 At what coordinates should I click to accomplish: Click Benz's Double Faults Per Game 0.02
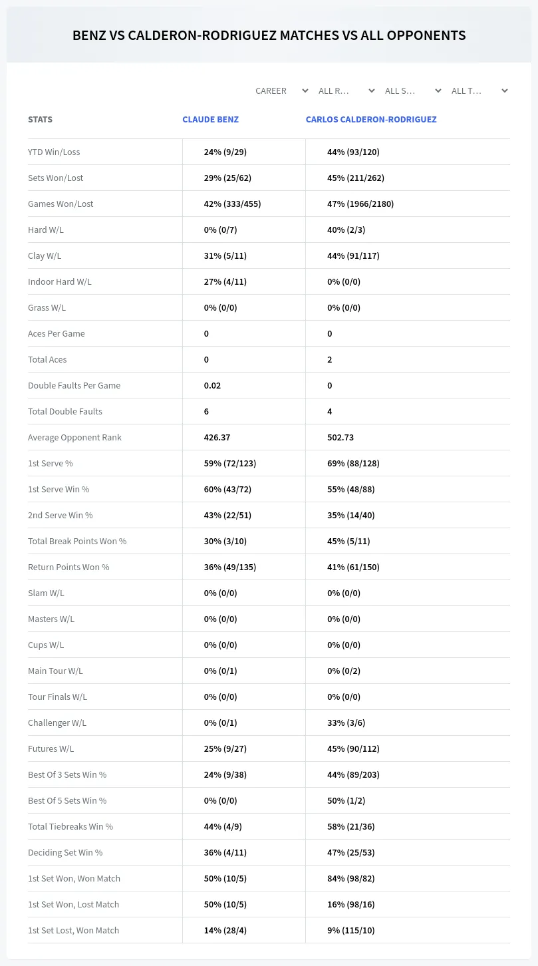(x=212, y=385)
